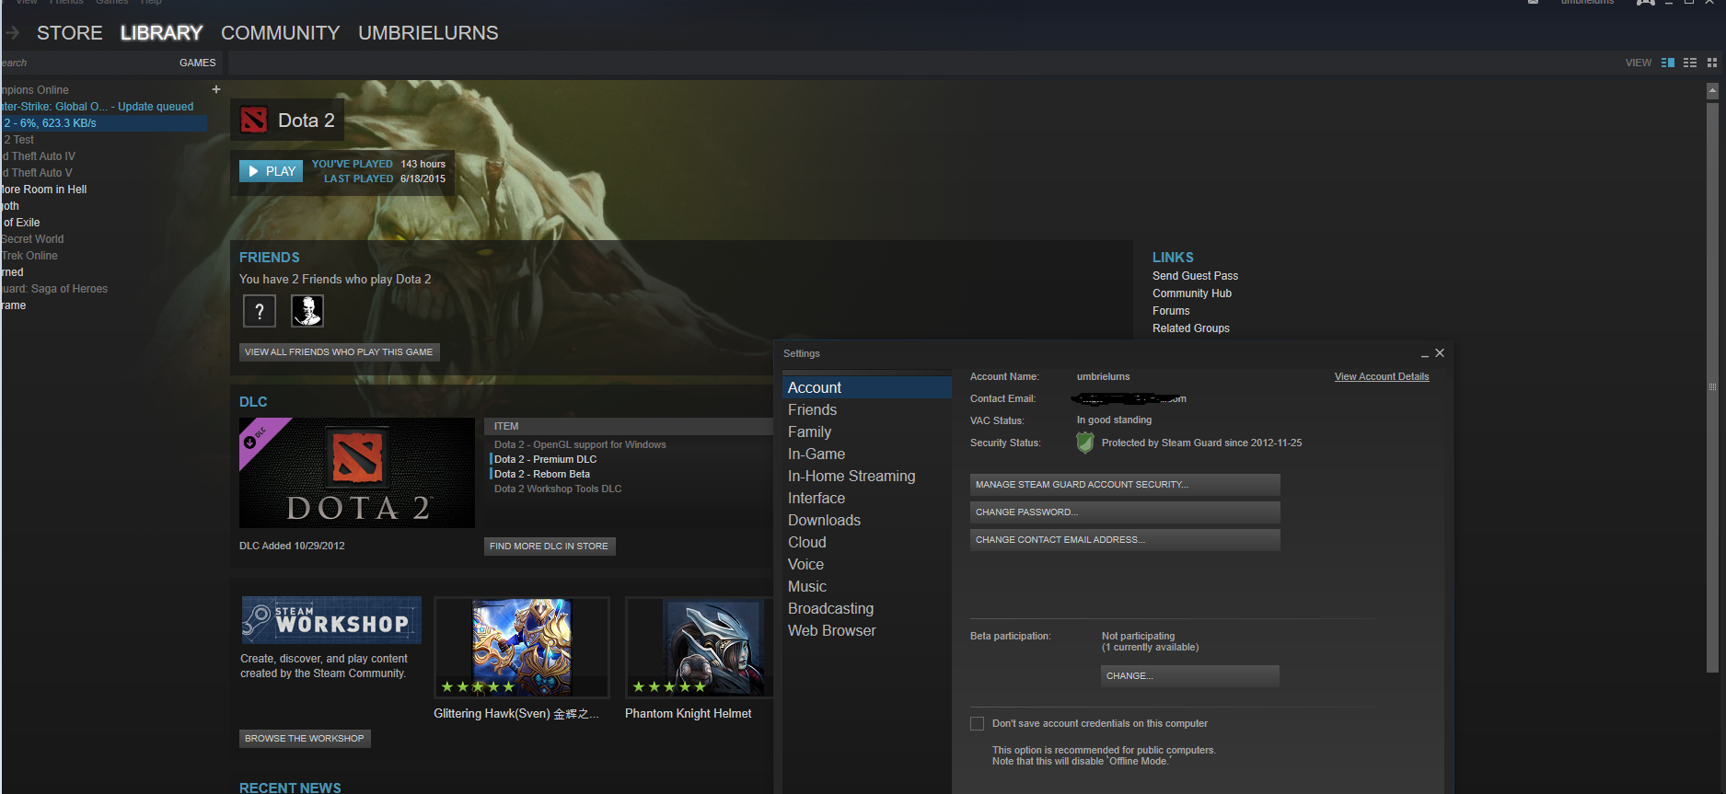This screenshot has height=794, width=1726.
Task: Select "Dota 2 Workshop Tools DLC" item
Action: pyautogui.click(x=558, y=489)
